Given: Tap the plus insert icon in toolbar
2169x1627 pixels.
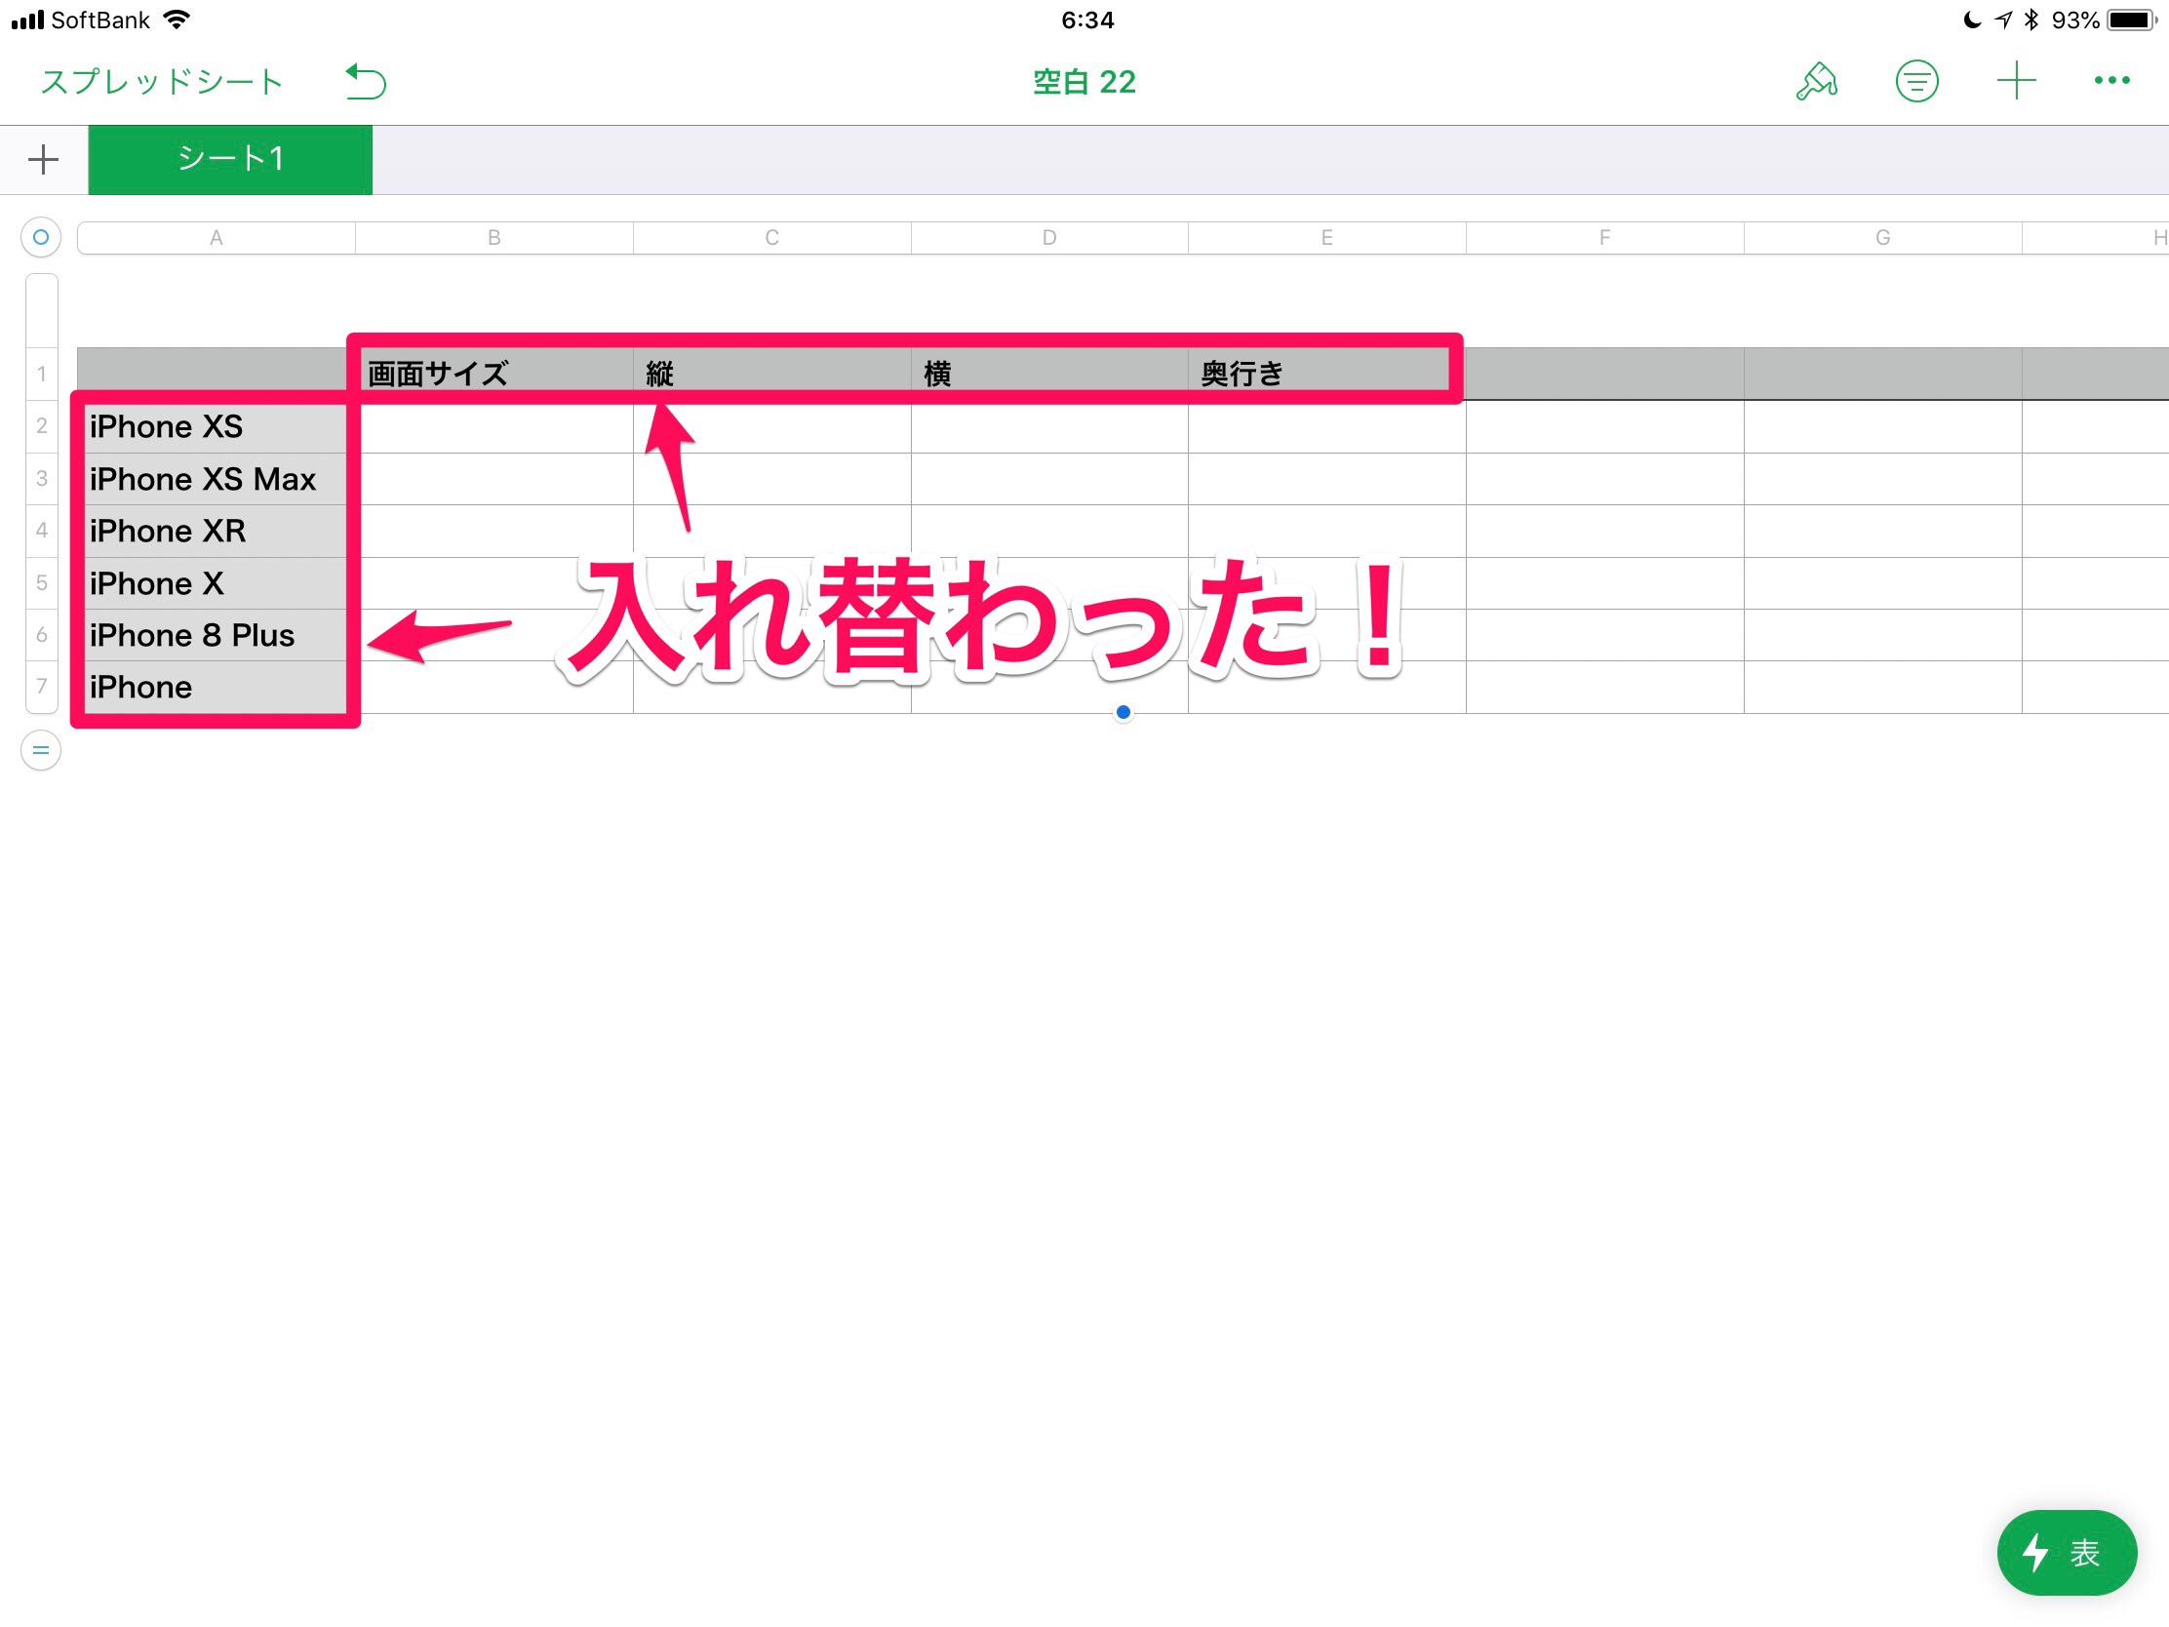Looking at the screenshot, I should (x=2016, y=81).
